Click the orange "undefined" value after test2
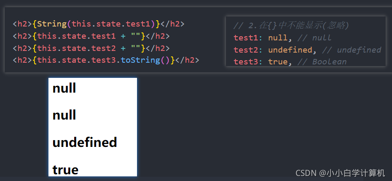This screenshot has height=181, width=392. click(x=290, y=50)
